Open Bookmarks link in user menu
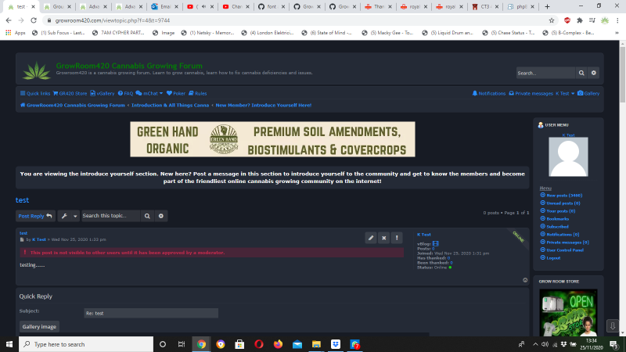Image resolution: width=626 pixels, height=352 pixels. [x=559, y=219]
